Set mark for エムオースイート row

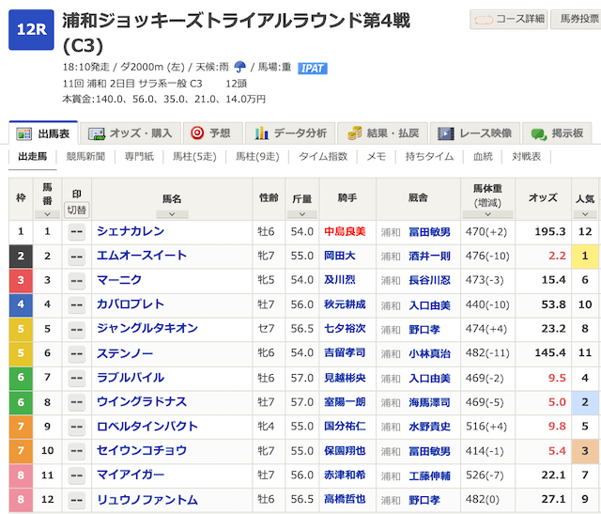click(x=77, y=257)
